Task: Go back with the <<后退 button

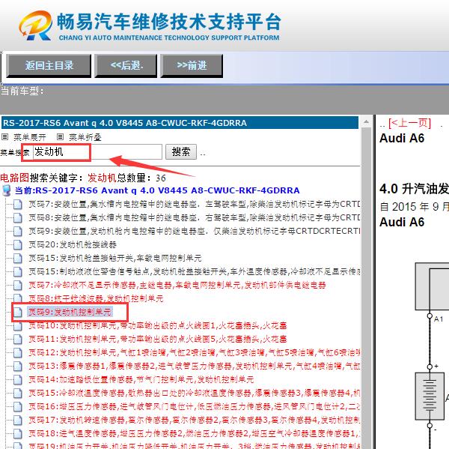Action: tap(126, 66)
